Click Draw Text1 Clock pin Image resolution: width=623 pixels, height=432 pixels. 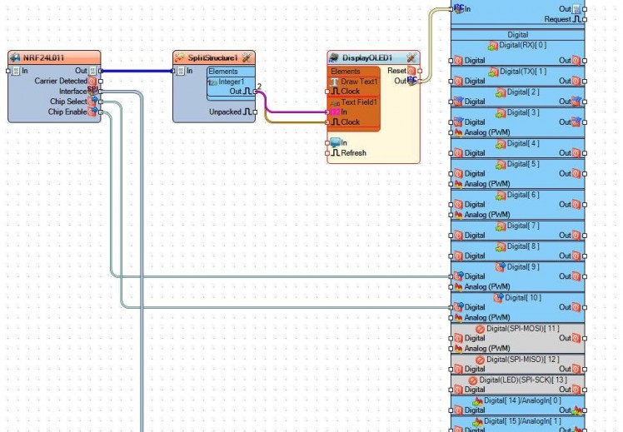336,92
